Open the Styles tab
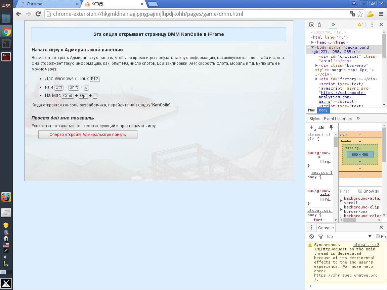The width and height of the screenshot is (387, 290). 315,118
